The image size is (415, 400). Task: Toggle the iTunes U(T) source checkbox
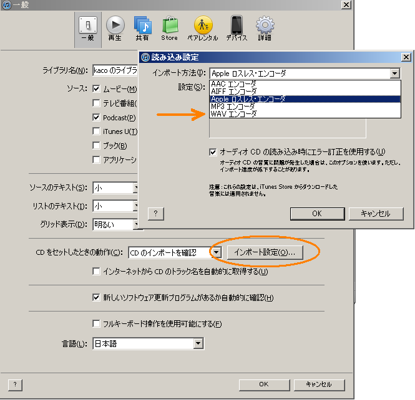pos(96,131)
